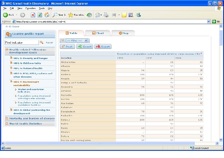The width and height of the screenshot is (224, 158).
Task: Go to the browser Home icon
Action: click(x=47, y=15)
